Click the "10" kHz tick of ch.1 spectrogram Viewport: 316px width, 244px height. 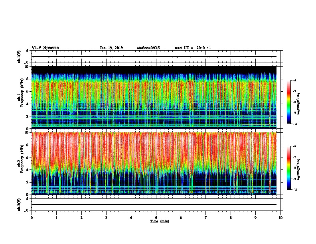(x=26, y=67)
